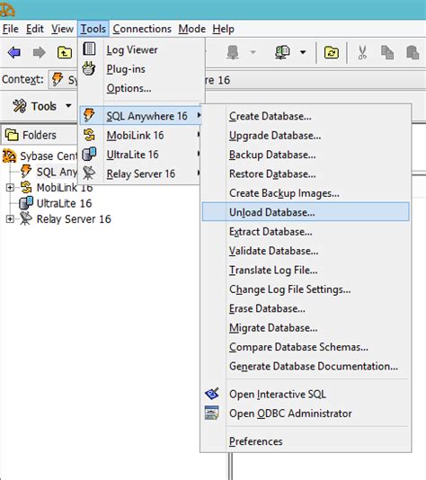Click the MobiLink 16 tree icon
The image size is (426, 480).
point(26,187)
